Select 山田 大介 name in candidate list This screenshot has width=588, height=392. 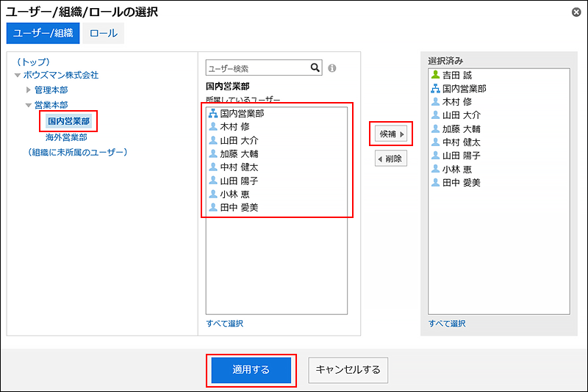[x=240, y=140]
